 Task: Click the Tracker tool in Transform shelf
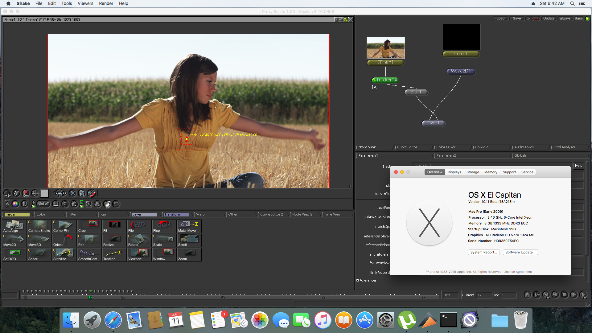click(114, 255)
